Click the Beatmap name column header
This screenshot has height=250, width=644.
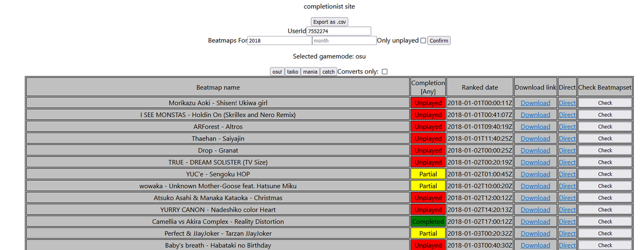click(x=218, y=87)
